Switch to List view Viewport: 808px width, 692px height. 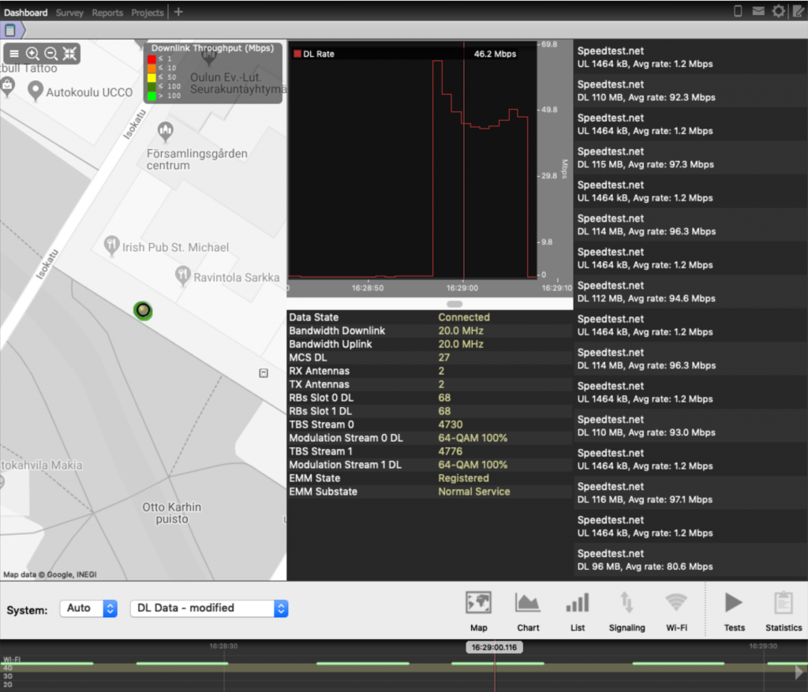(577, 612)
